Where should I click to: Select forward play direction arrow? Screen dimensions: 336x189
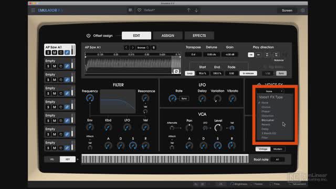(251, 55)
